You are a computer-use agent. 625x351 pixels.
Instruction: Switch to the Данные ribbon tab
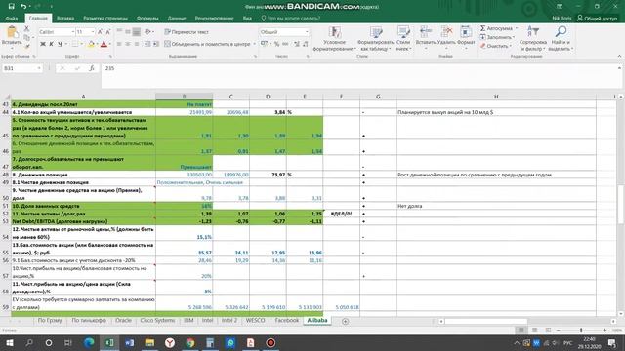click(x=177, y=18)
